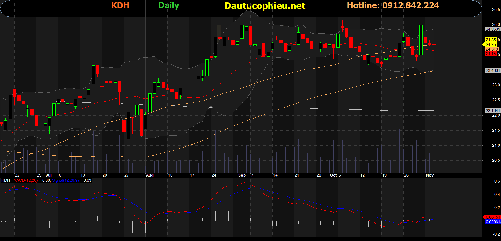Screen dimensions: 501x241
Task: Click the Aug month marker on date axis
Action: coord(150,175)
